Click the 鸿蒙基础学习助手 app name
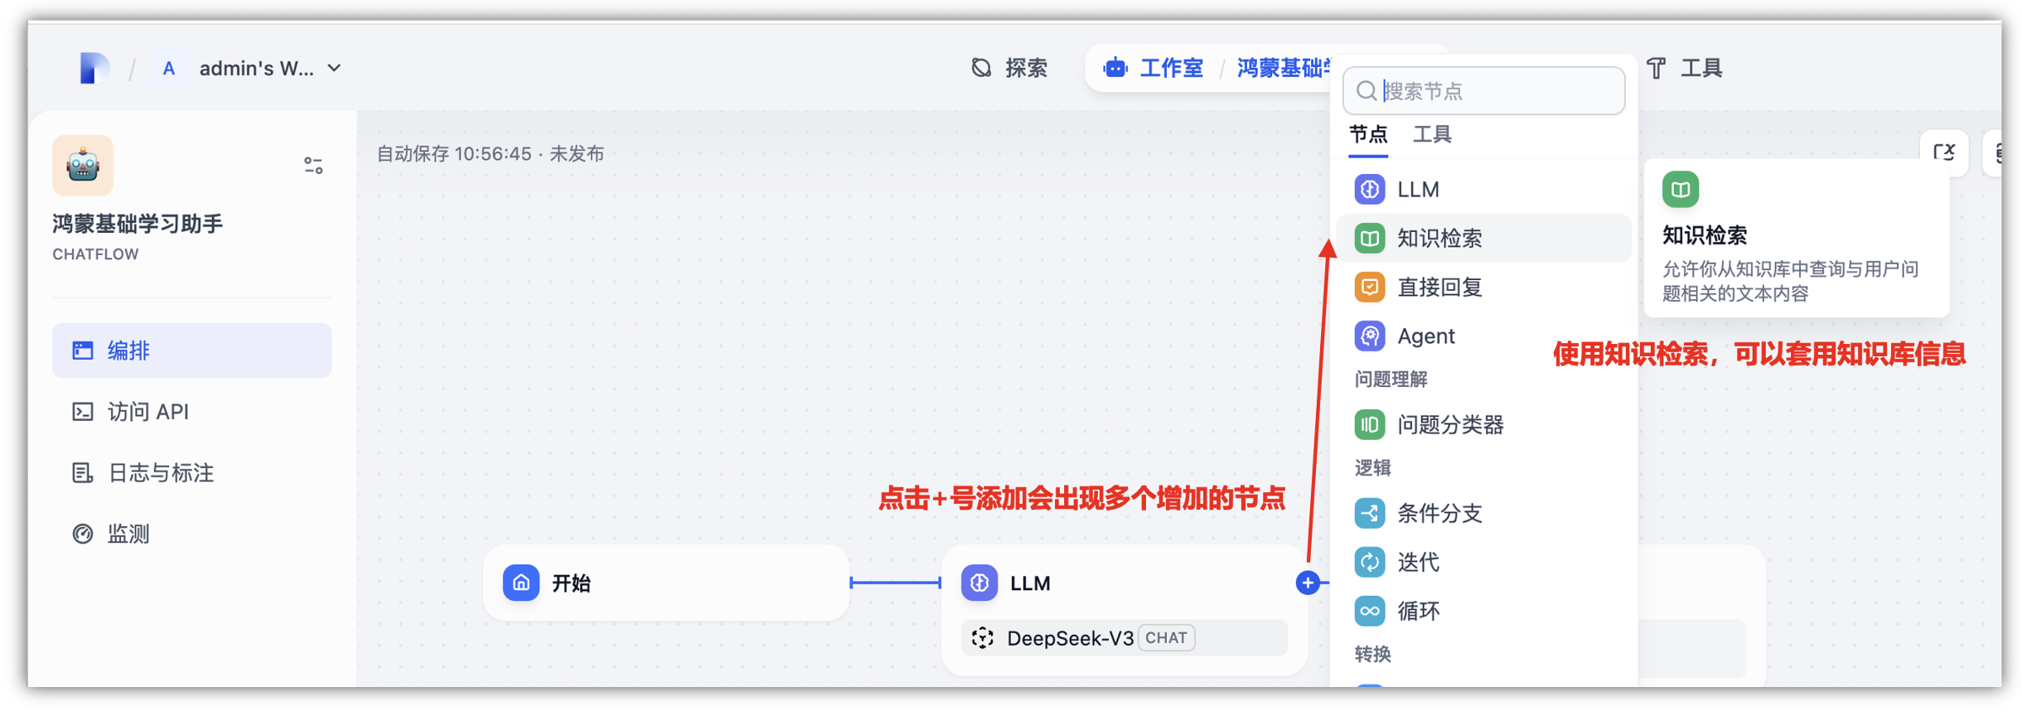The width and height of the screenshot is (2022, 716). click(138, 224)
